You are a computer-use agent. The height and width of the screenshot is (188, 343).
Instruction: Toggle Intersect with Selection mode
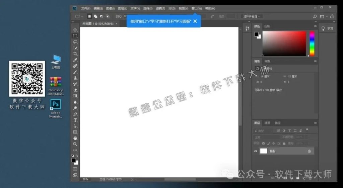[x=108, y=16]
